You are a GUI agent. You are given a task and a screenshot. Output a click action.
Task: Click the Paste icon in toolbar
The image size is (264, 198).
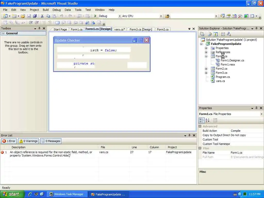tap(54, 16)
